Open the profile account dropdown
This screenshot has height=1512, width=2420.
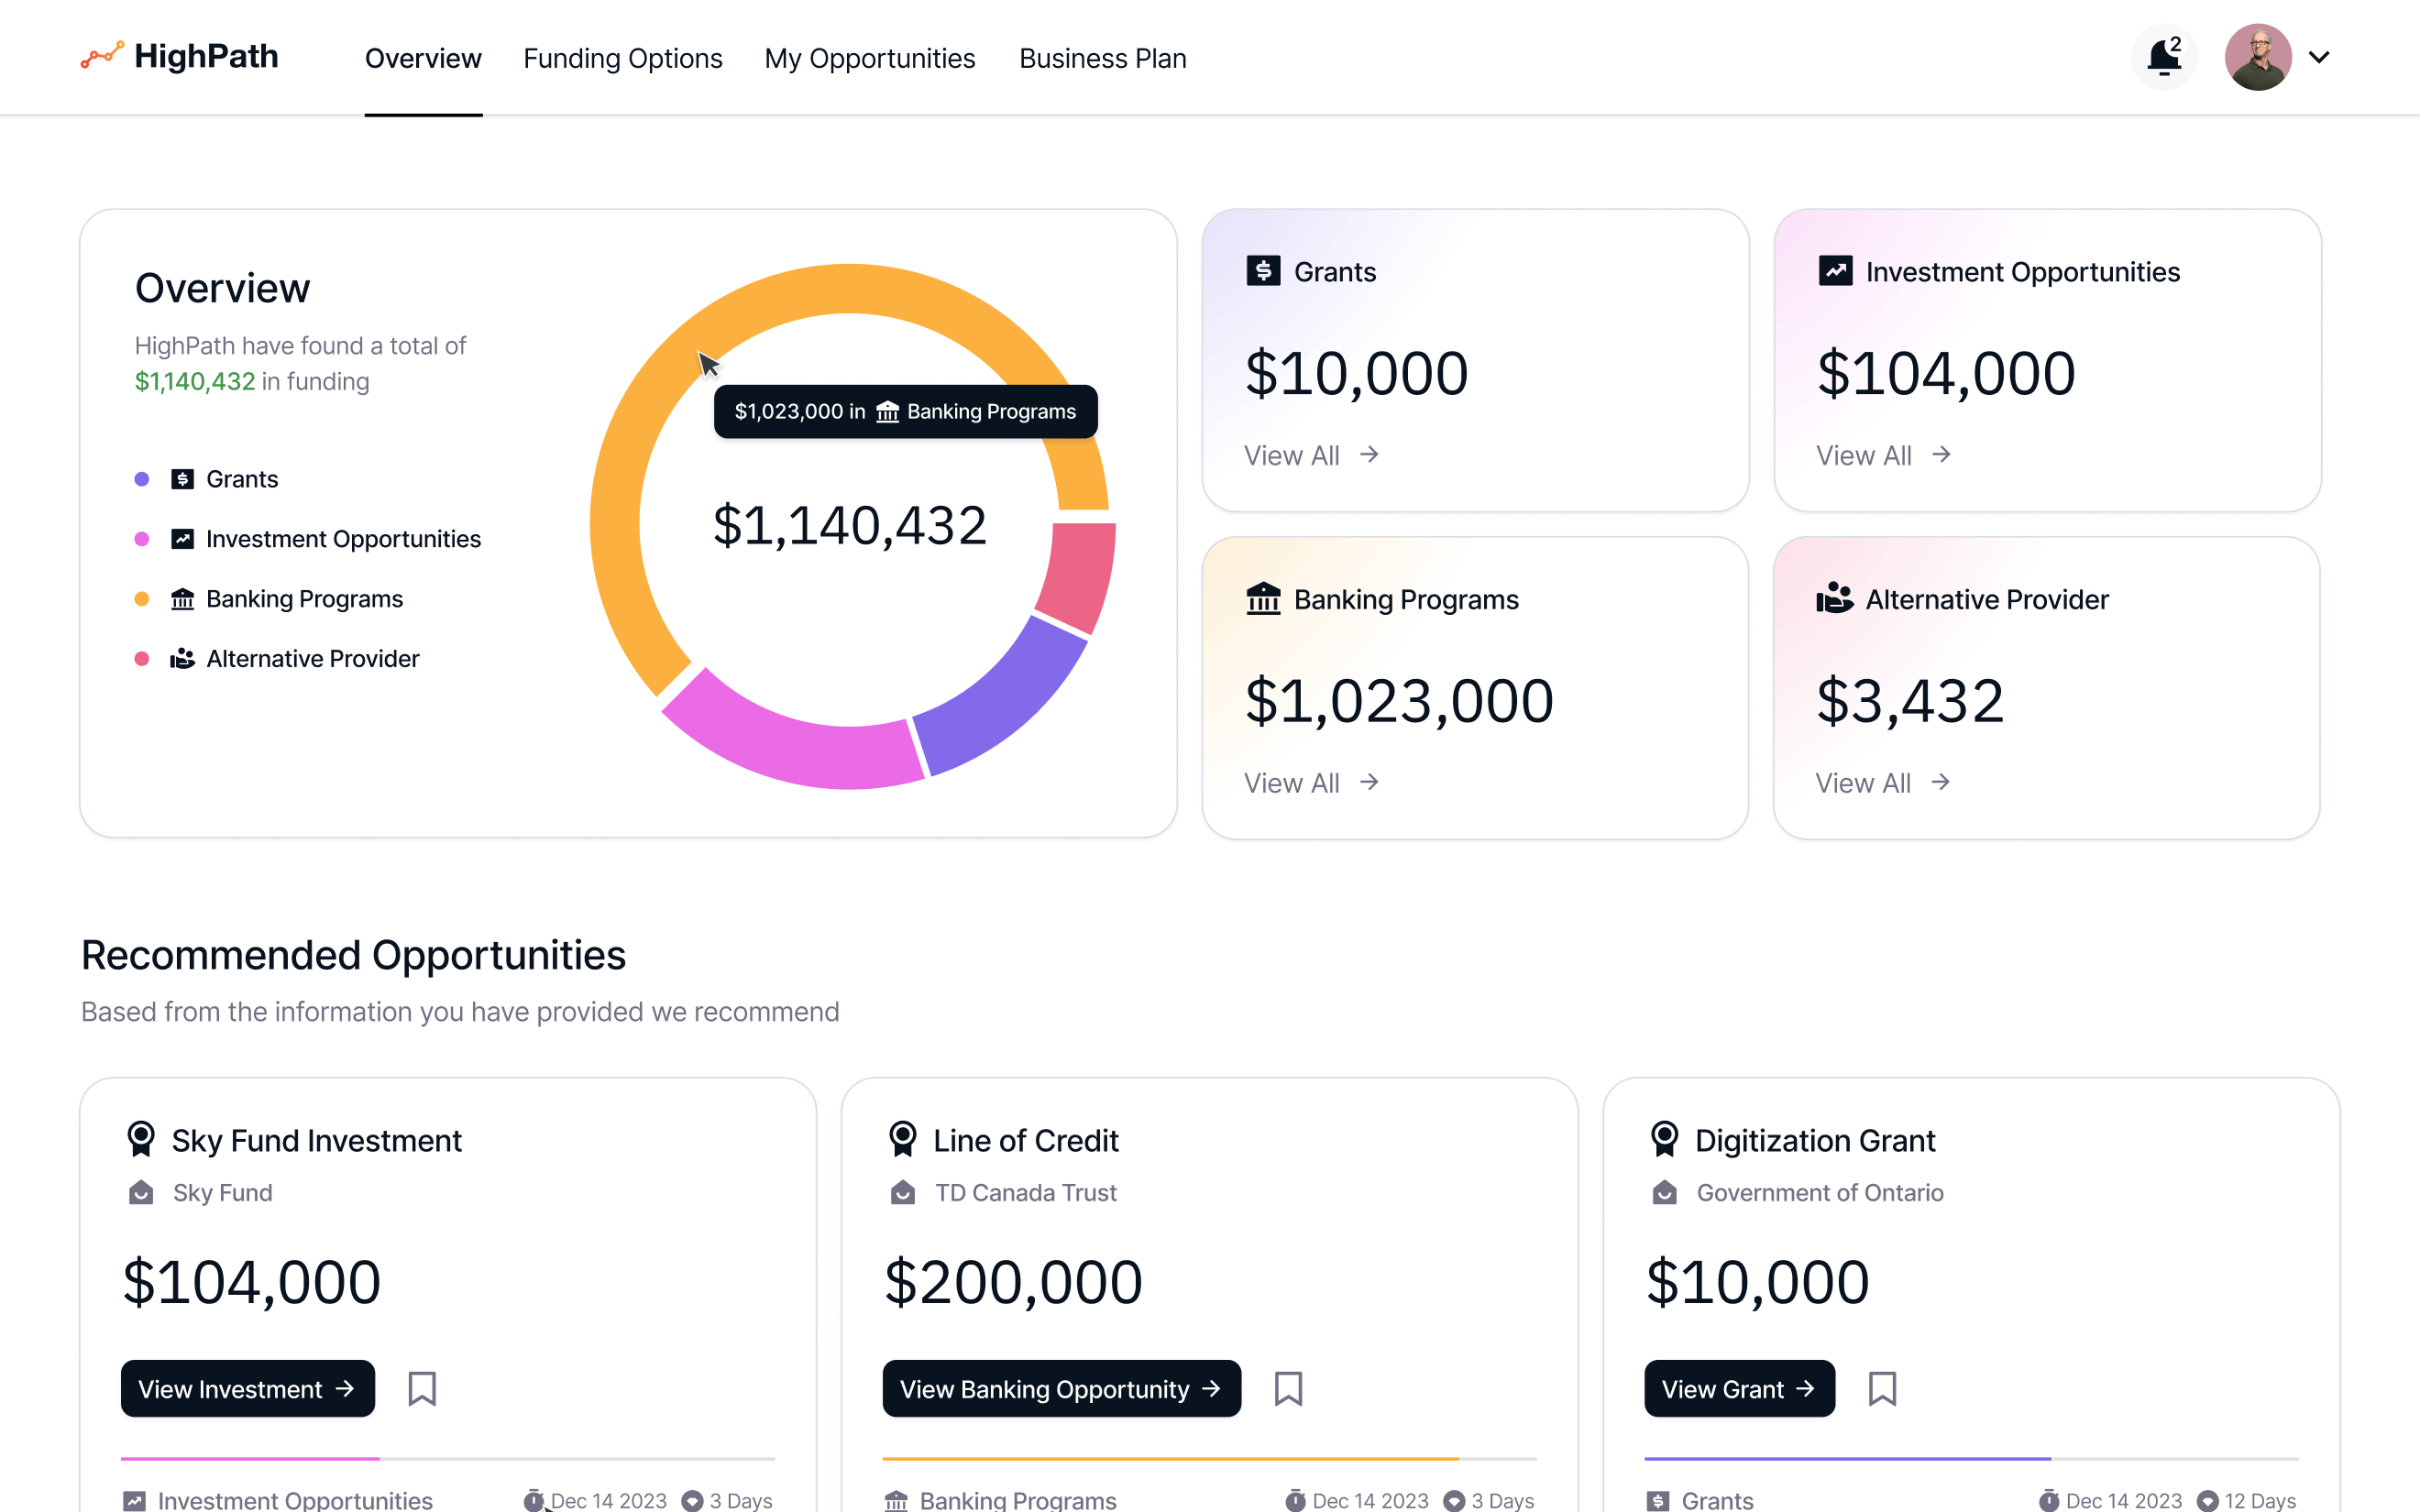tap(2320, 57)
